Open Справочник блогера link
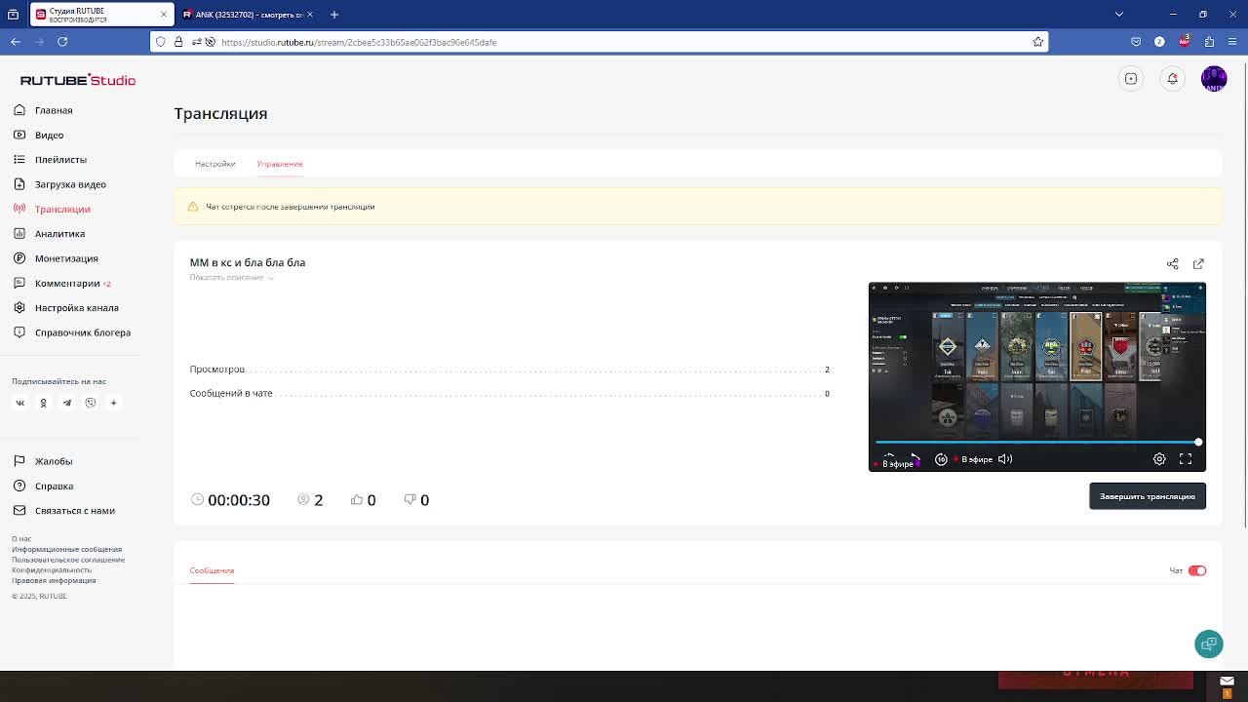 (82, 332)
